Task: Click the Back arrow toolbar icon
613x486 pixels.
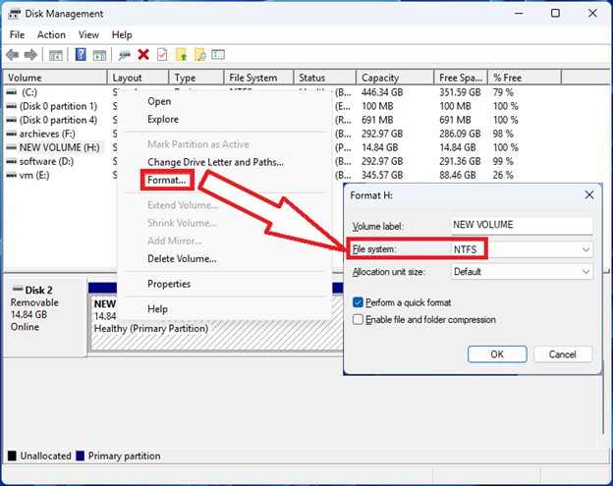Action: tap(13, 55)
